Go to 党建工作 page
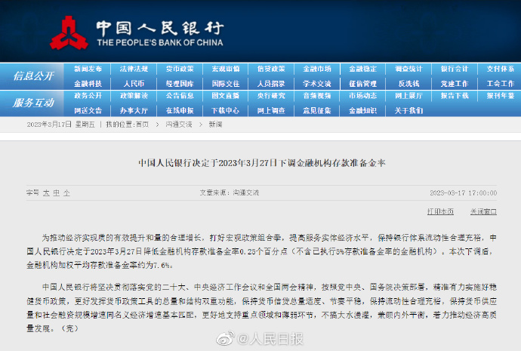The image size is (521, 351). (455, 84)
